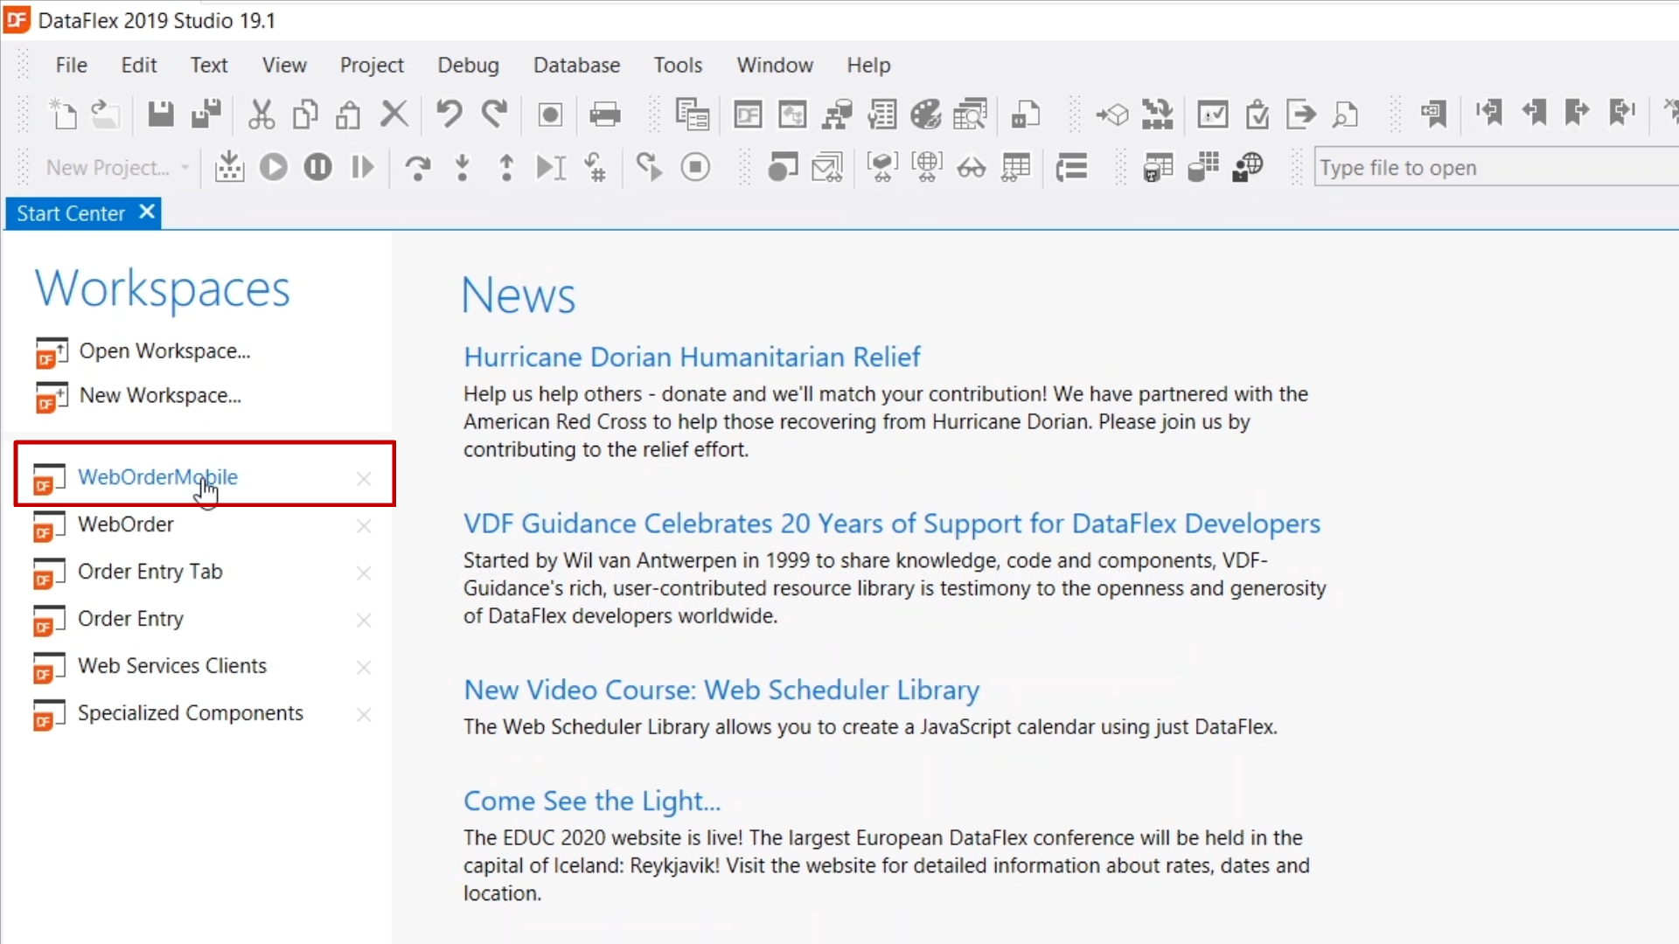This screenshot has width=1679, height=944.
Task: Click the Save file toolbar icon
Action: (161, 115)
